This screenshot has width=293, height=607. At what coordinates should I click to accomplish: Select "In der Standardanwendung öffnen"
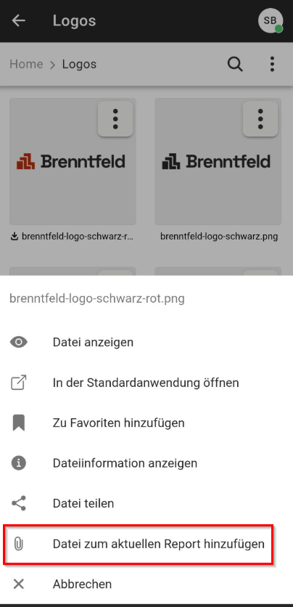pyautogui.click(x=146, y=383)
